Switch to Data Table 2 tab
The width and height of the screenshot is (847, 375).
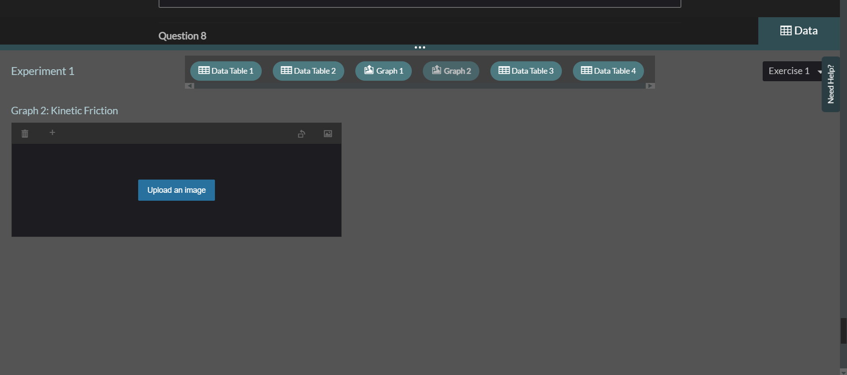(x=309, y=71)
